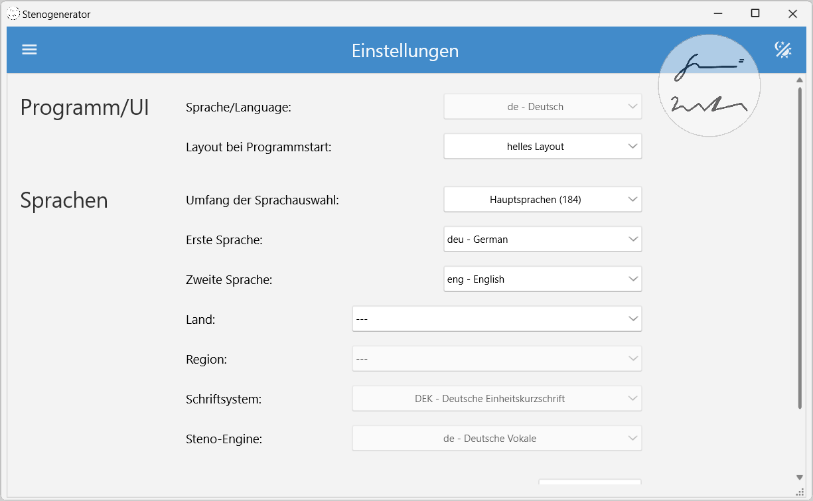Close the Stenogenerator window

click(x=792, y=13)
